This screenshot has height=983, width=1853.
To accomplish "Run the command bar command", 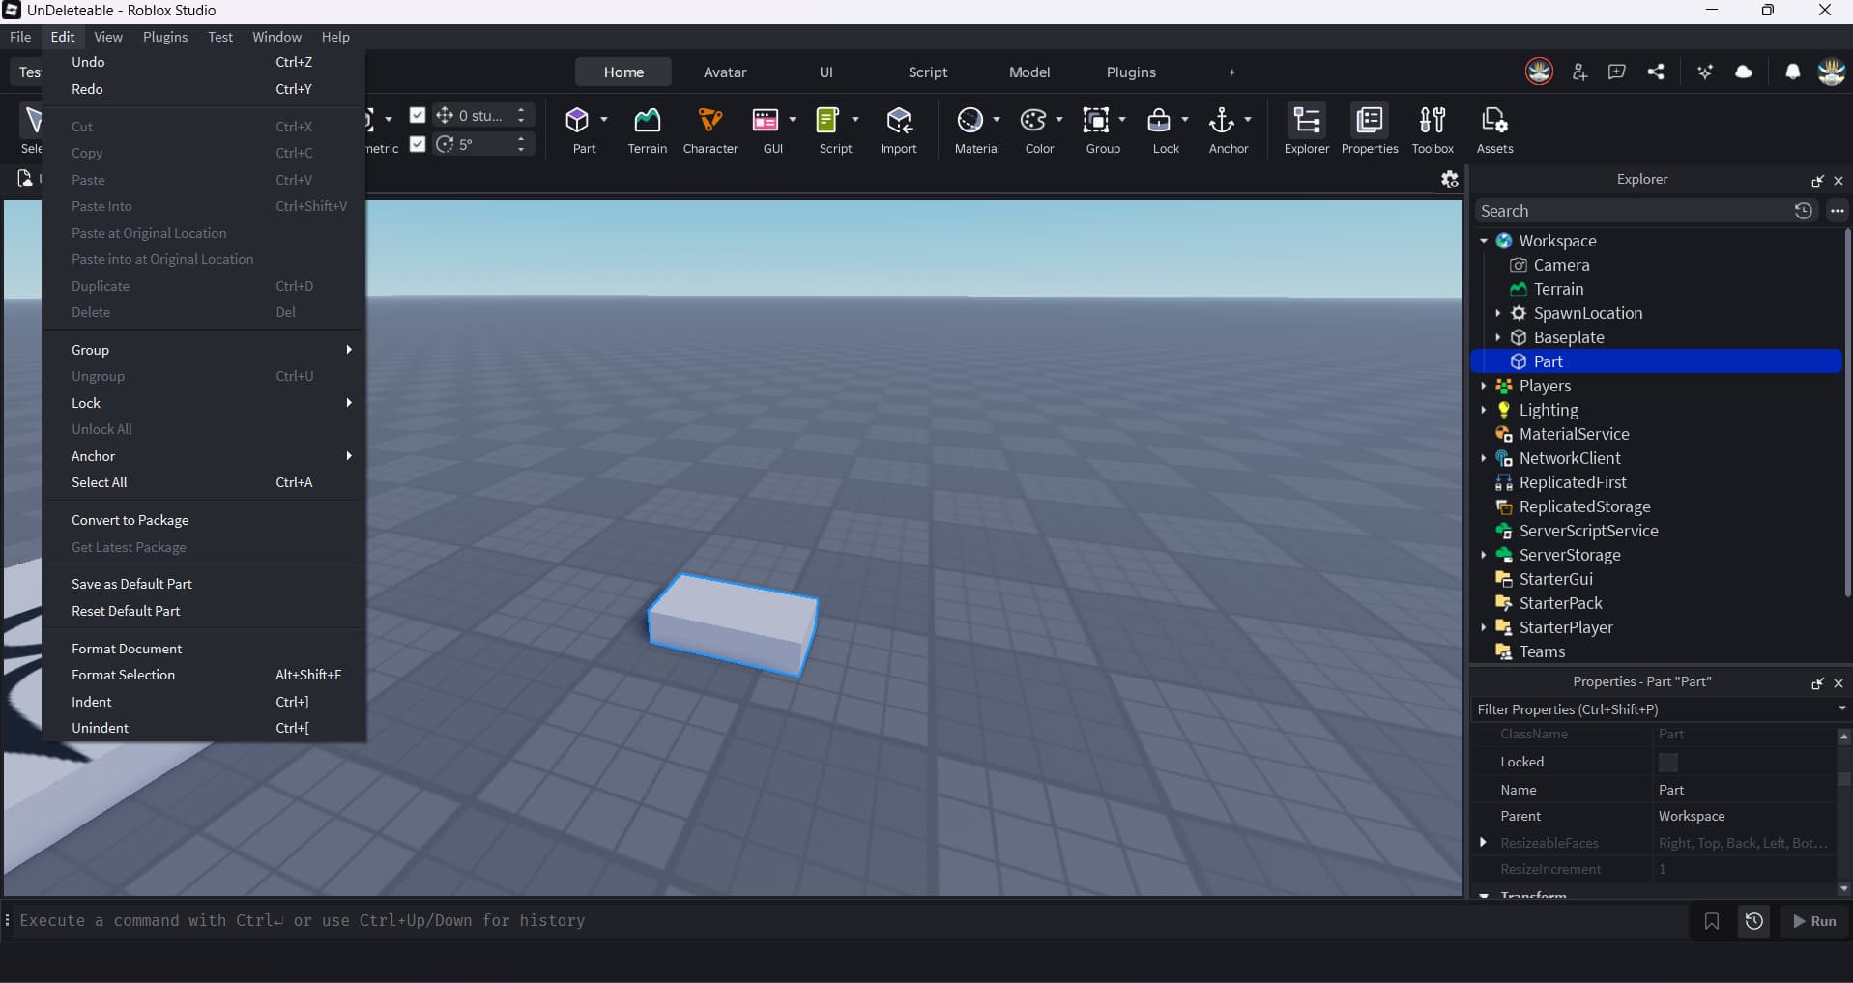I will [1814, 921].
